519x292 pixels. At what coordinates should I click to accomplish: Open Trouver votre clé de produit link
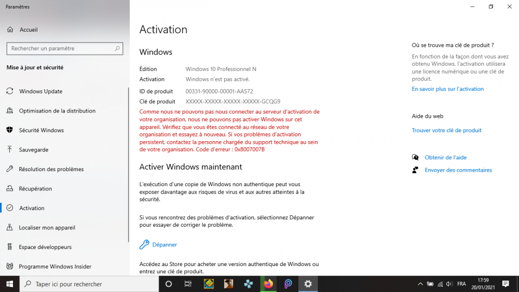tap(446, 130)
